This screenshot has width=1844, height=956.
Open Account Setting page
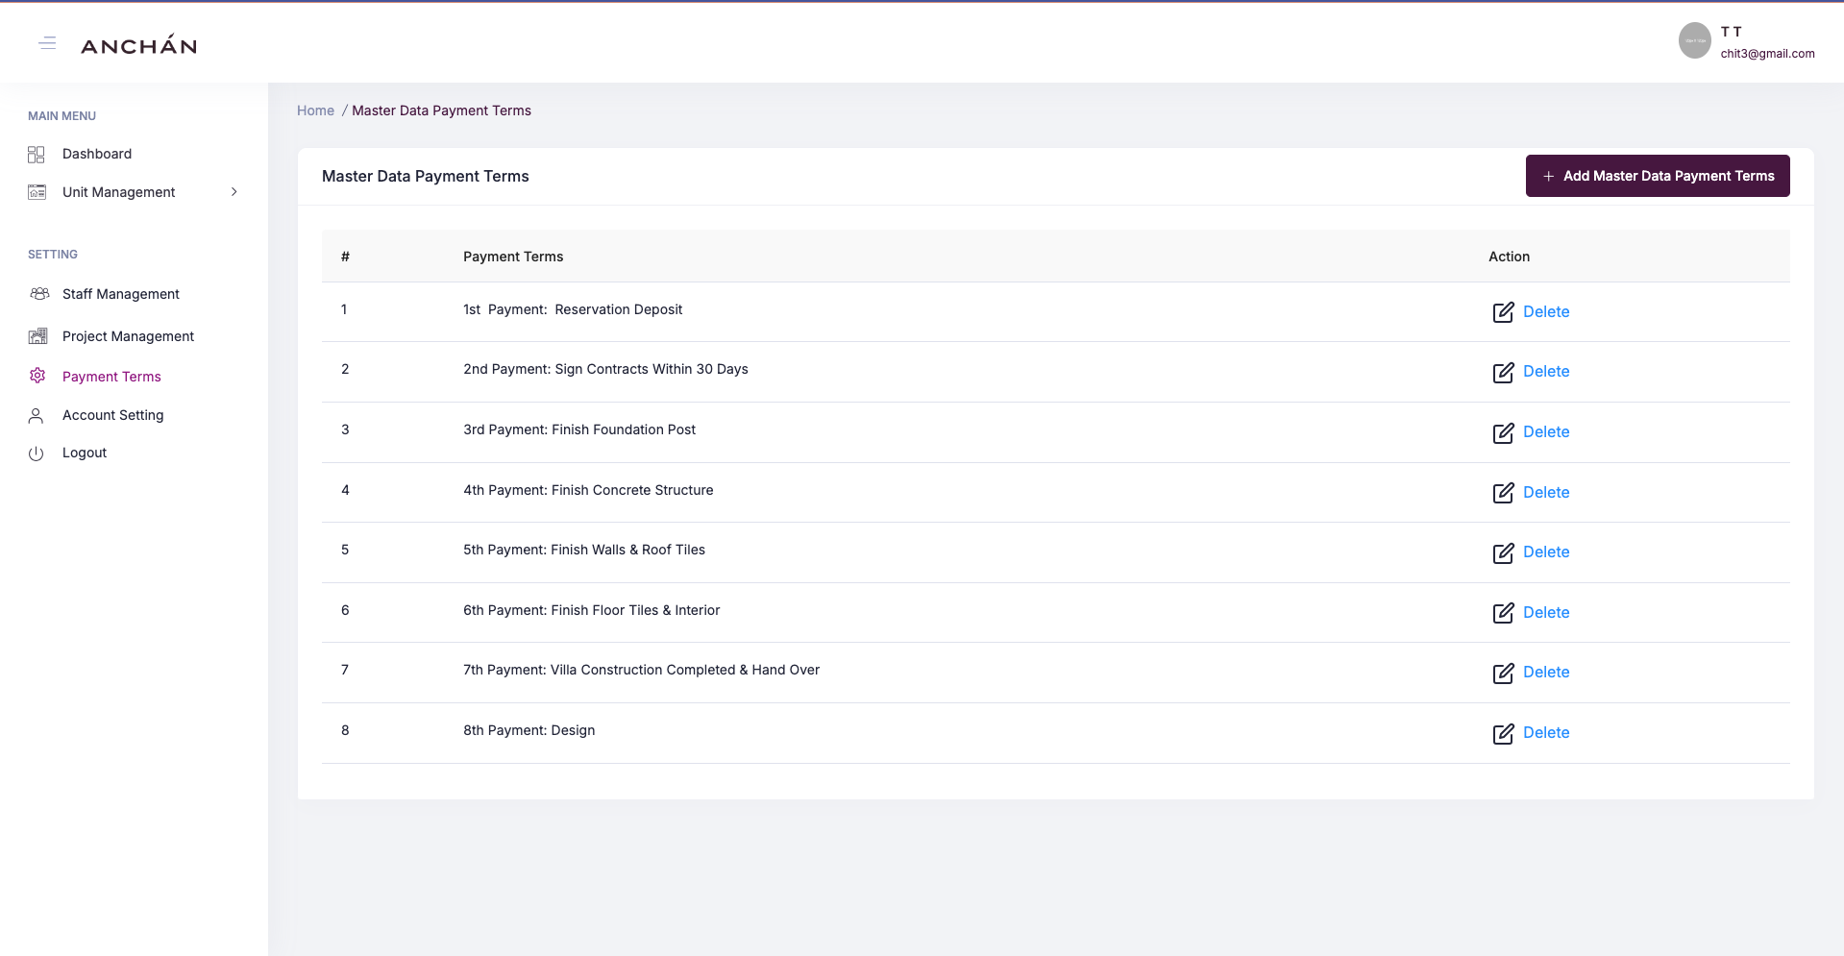[113, 415]
